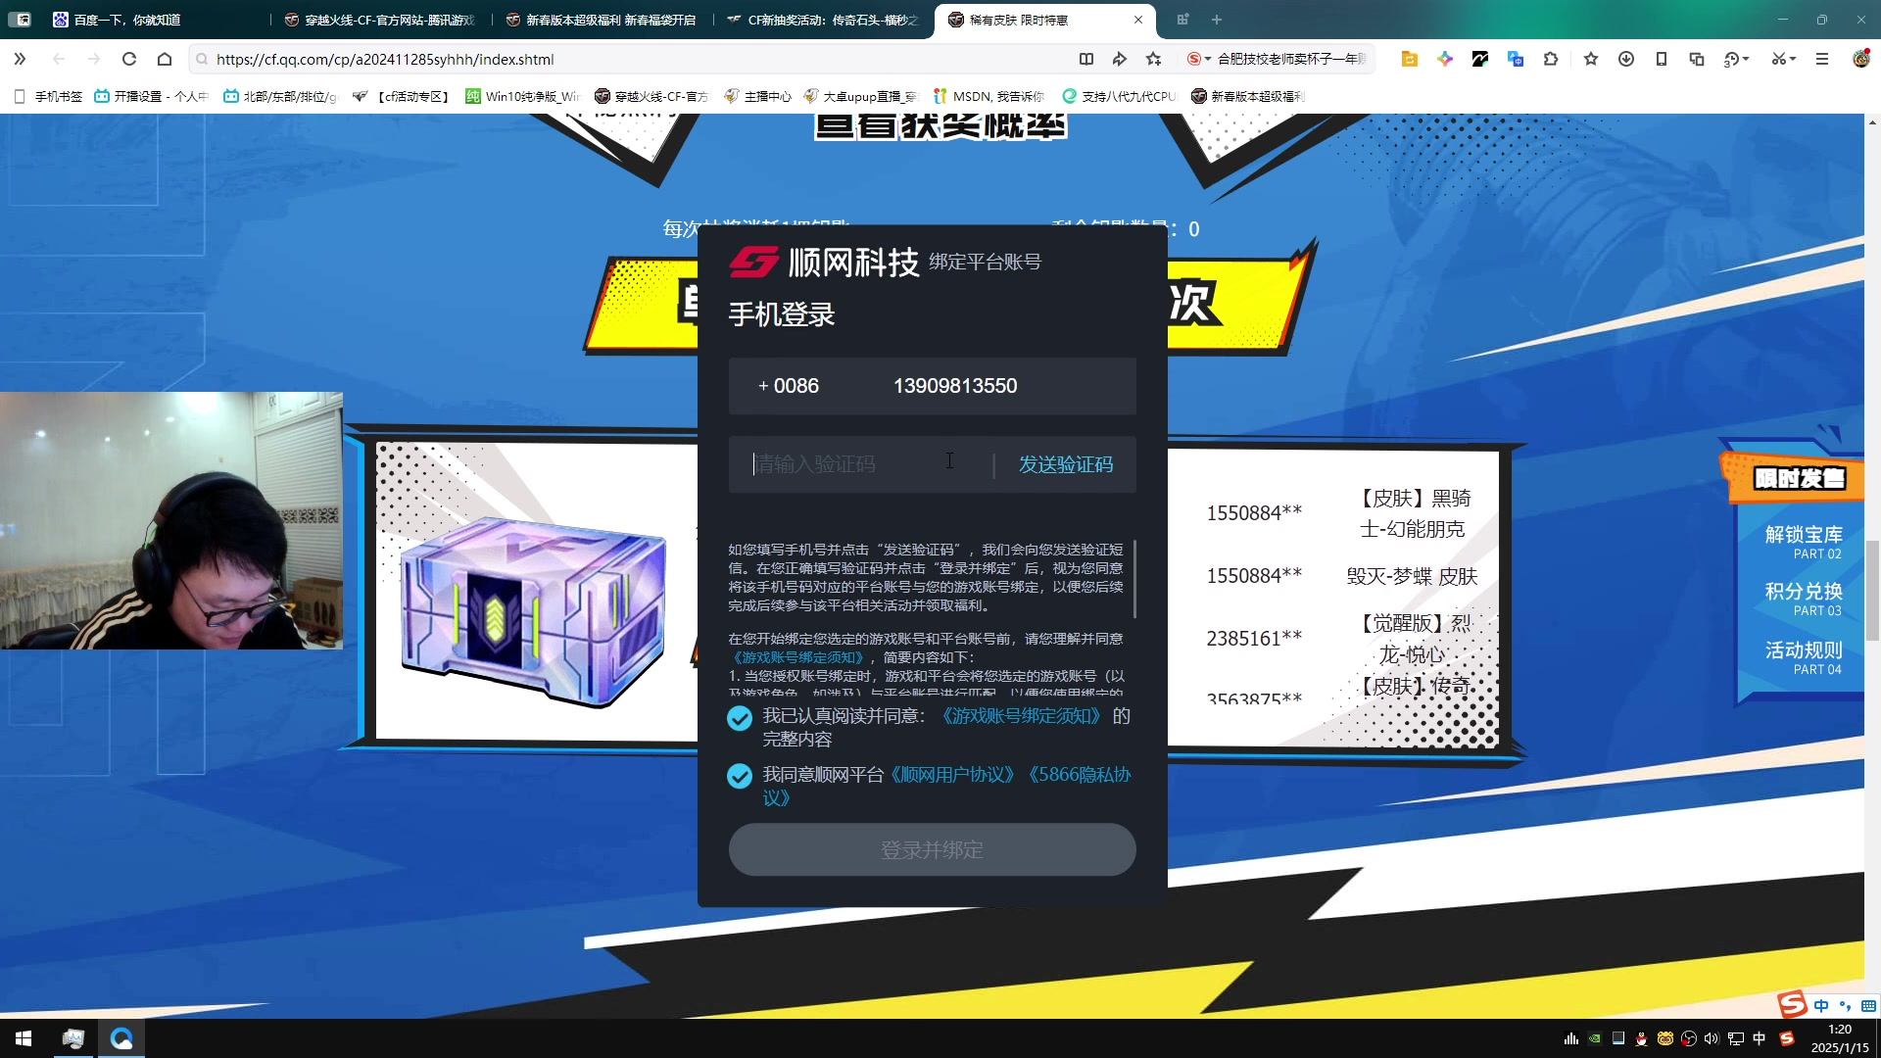Close the 稀有皮肤 限时特惠 tab

[1138, 20]
